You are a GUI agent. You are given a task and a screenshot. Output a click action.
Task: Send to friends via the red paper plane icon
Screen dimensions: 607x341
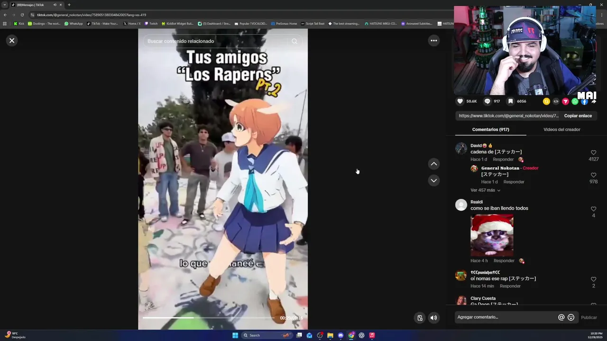tap(565, 101)
